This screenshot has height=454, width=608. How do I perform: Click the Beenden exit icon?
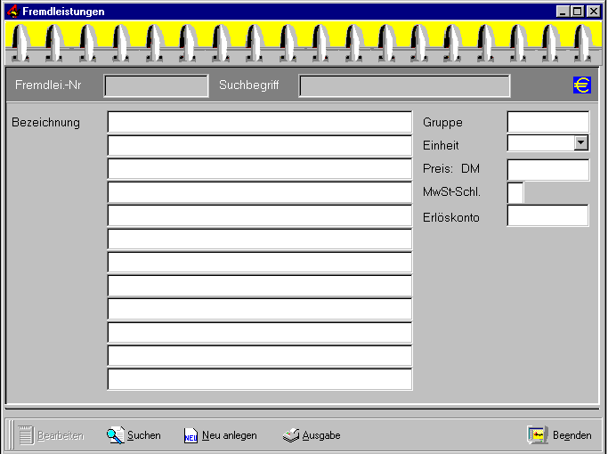538,435
